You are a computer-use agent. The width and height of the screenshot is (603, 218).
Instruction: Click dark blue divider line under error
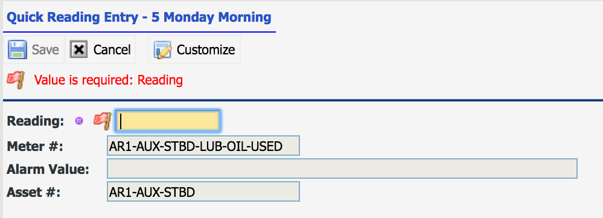[x=303, y=100]
